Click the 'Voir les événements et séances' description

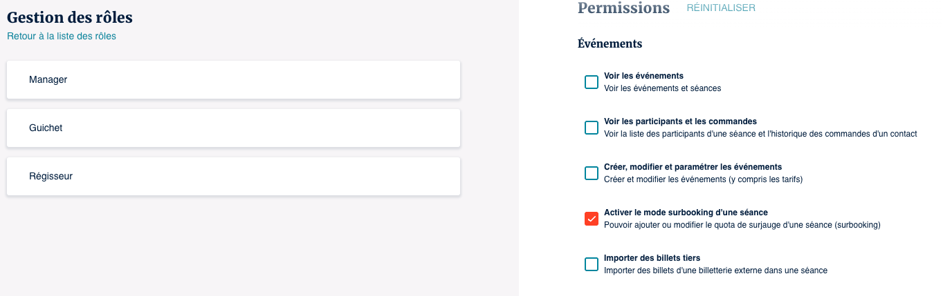point(662,88)
